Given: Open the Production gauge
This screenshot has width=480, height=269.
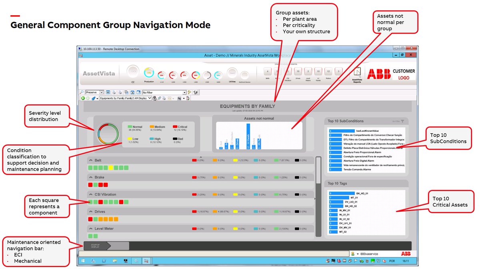Looking at the screenshot, I should click(x=149, y=73).
